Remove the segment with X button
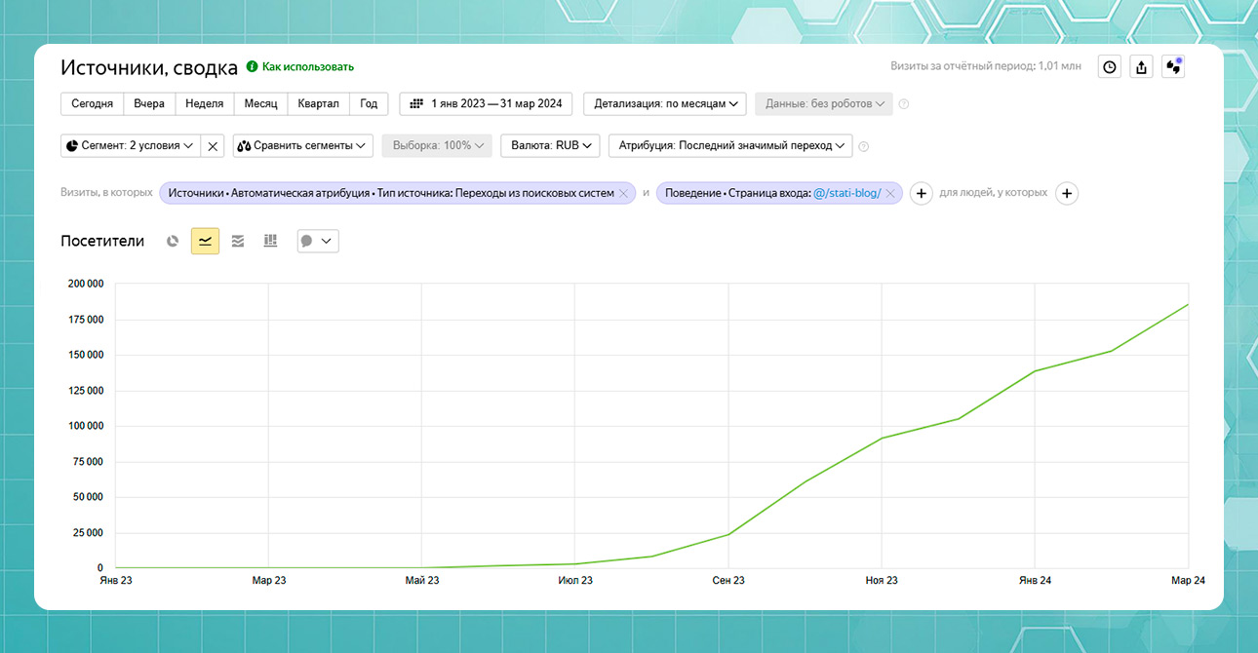Screen dimensions: 1258x653 (214, 145)
